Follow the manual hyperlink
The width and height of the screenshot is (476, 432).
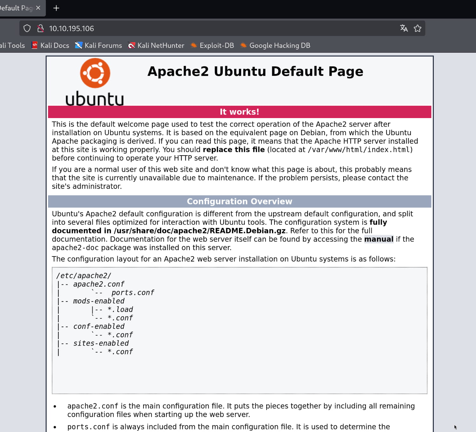(379, 239)
